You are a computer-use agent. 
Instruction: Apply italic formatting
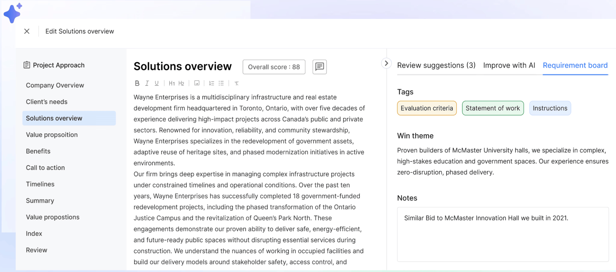[x=147, y=83]
